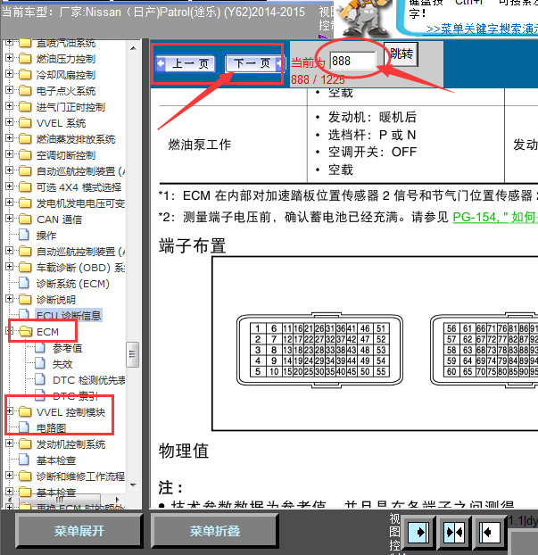Expand the 可选 4X4 模式选择 node

pos(10,186)
